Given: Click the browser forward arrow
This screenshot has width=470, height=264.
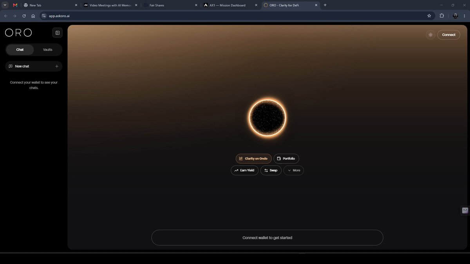Looking at the screenshot, I should 14,16.
